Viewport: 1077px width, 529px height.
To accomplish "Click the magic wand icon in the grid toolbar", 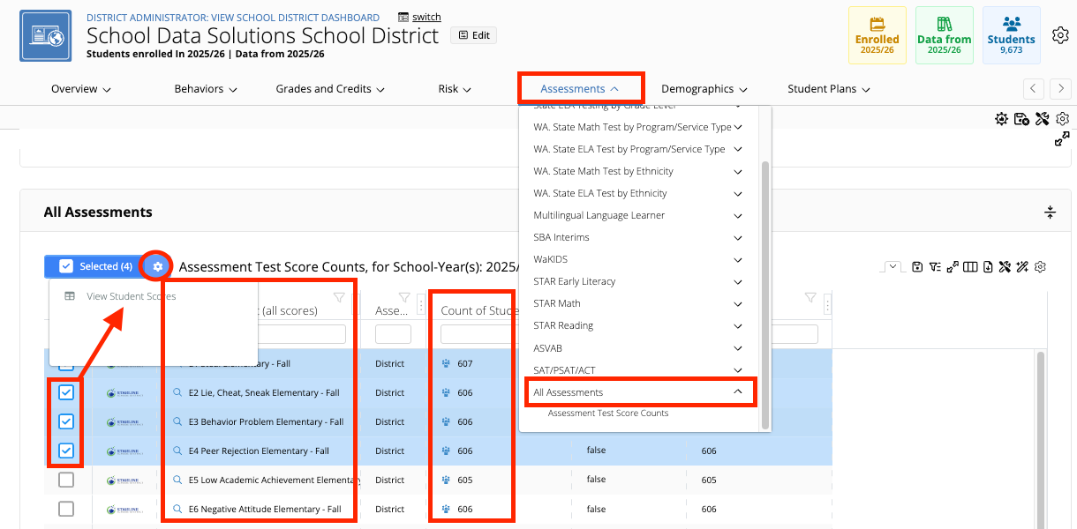I will pos(1022,267).
